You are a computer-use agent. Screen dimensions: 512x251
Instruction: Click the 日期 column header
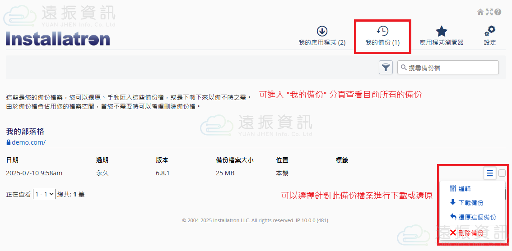(12, 160)
